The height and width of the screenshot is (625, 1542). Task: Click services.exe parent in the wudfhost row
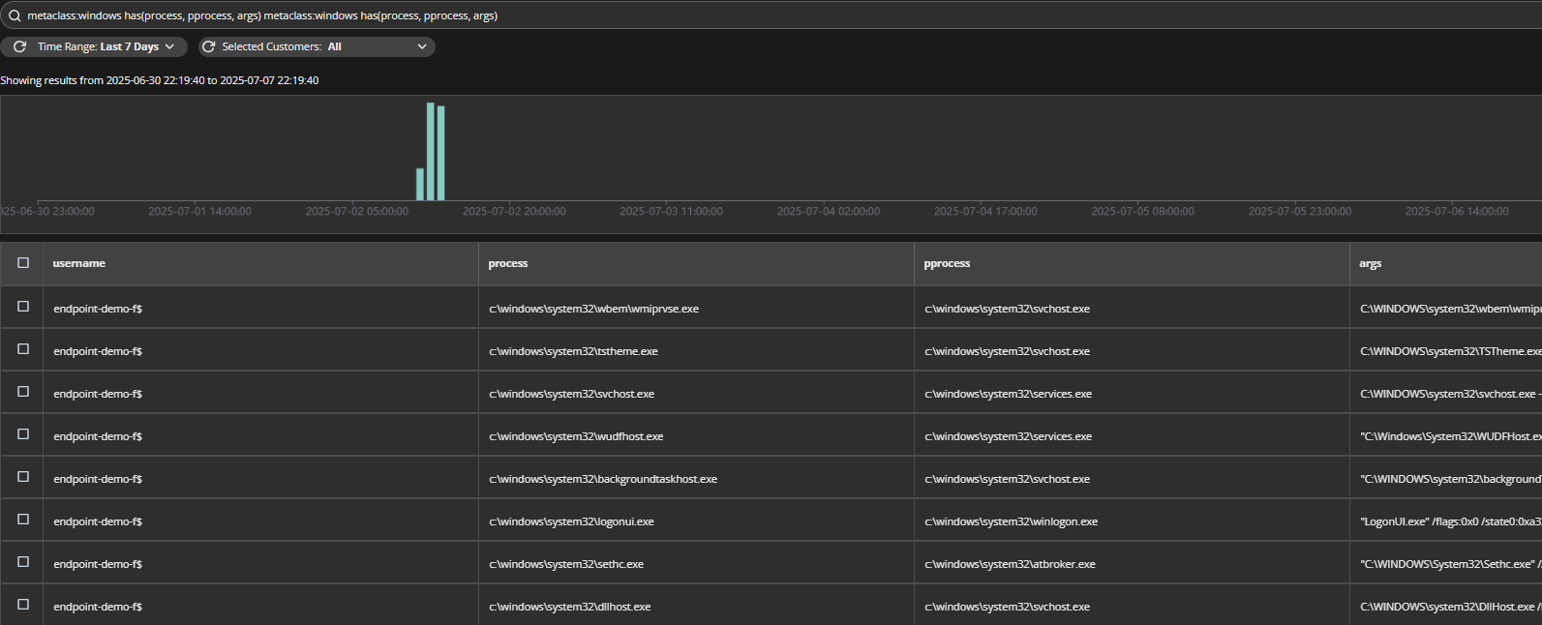pyautogui.click(x=1132, y=436)
